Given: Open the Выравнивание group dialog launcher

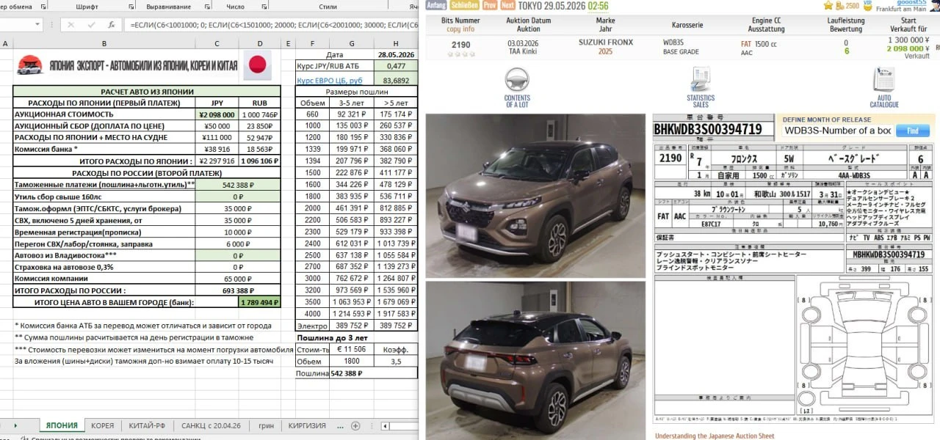Looking at the screenshot, I should [206, 6].
